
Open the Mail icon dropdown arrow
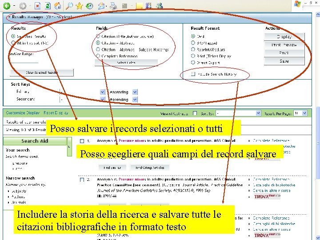point(107,6)
